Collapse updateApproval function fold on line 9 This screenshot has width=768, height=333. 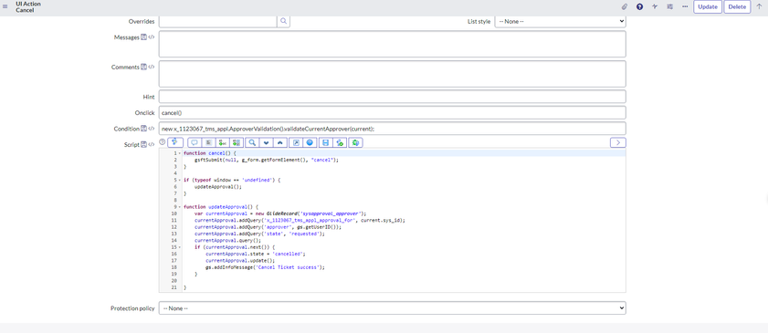click(180, 207)
